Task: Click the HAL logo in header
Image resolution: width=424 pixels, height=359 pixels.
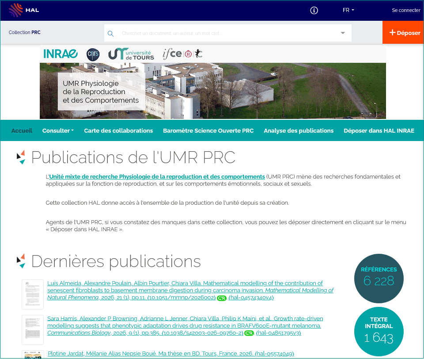Action: click(24, 10)
